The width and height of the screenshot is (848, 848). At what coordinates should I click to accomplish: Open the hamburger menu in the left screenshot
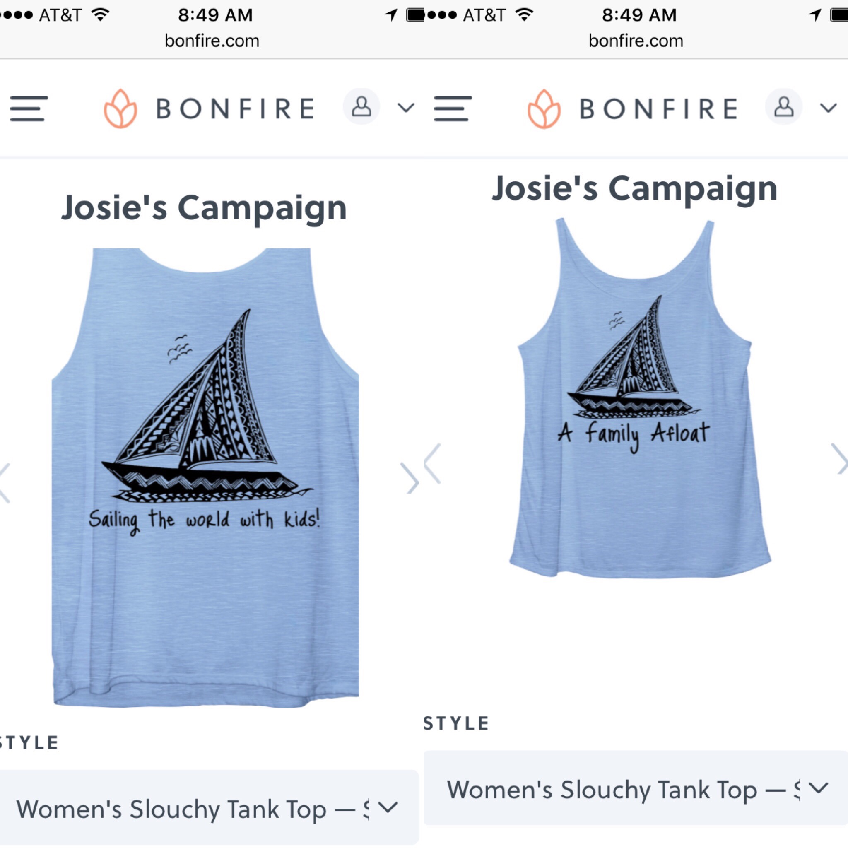click(29, 108)
